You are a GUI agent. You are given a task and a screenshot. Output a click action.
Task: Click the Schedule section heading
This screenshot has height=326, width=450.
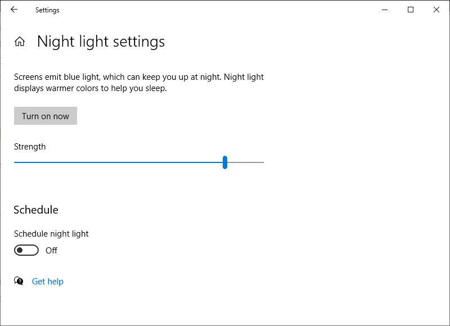(36, 210)
